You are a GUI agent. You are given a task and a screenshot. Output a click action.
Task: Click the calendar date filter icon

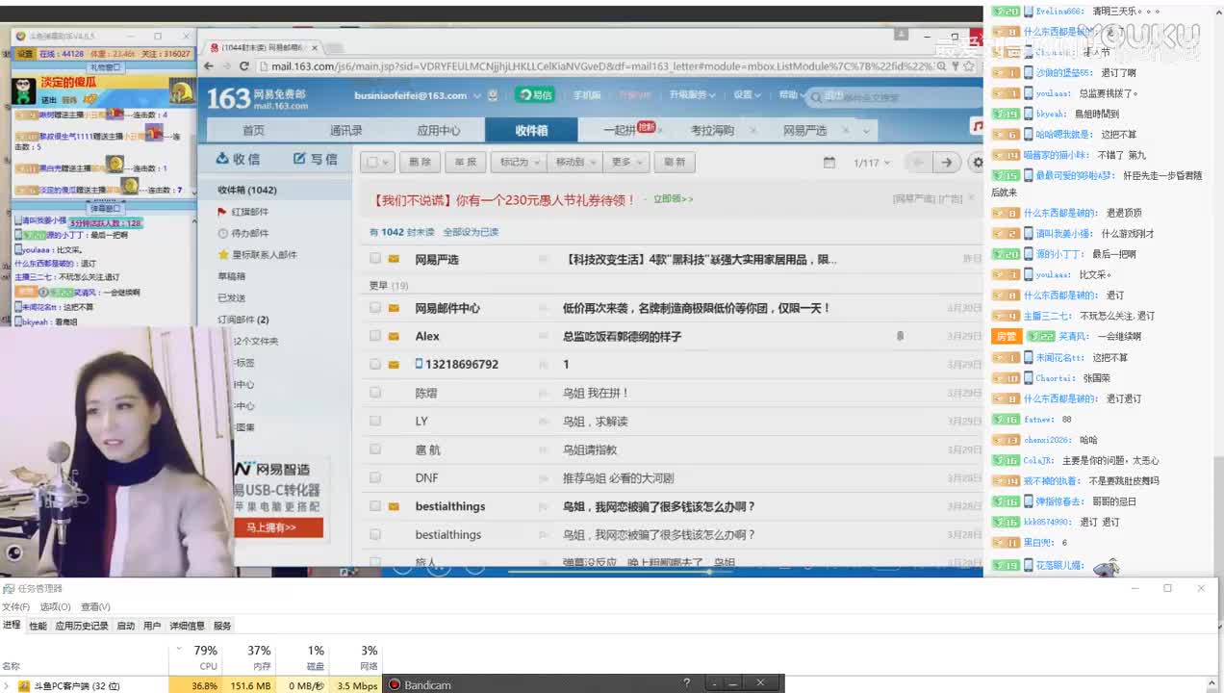[829, 163]
